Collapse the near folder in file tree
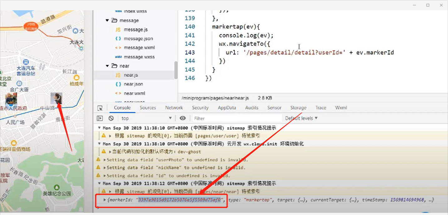 [107, 66]
